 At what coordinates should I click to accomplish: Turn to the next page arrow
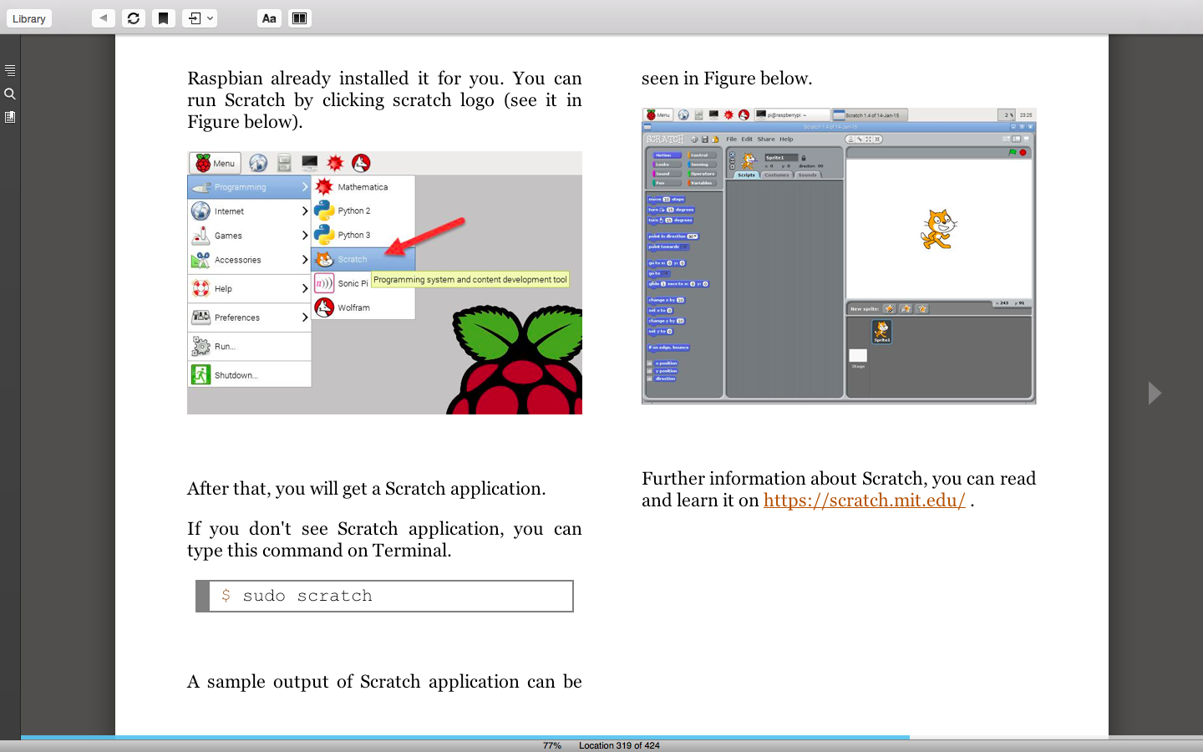pos(1155,393)
